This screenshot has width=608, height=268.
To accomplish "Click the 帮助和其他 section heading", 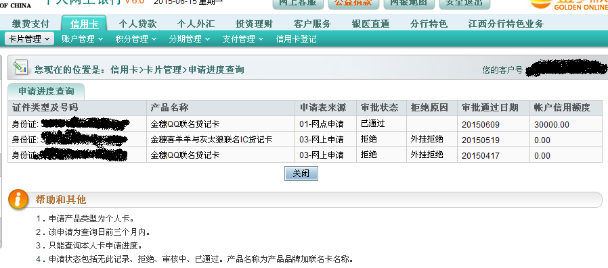I will pyautogui.click(x=60, y=200).
